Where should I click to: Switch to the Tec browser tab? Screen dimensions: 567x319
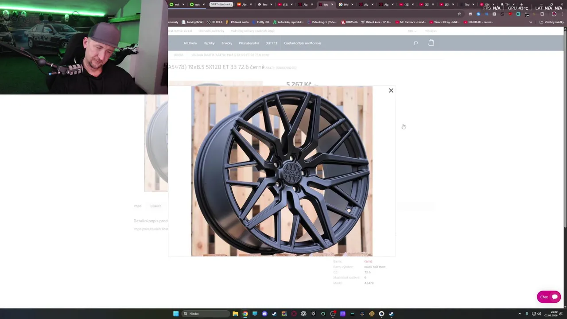tap(468, 4)
